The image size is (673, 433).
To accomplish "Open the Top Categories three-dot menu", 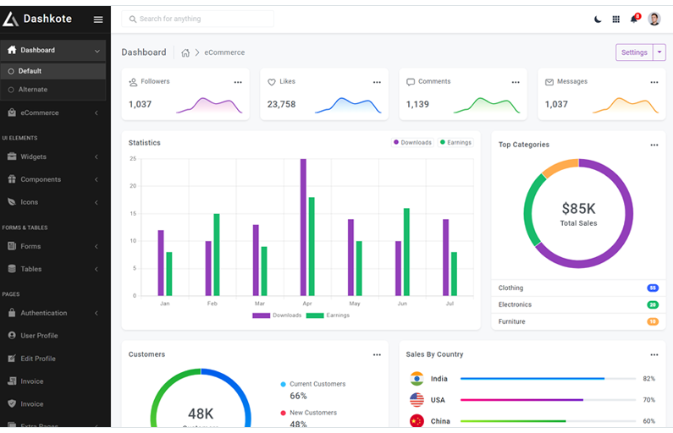I will click(x=654, y=145).
